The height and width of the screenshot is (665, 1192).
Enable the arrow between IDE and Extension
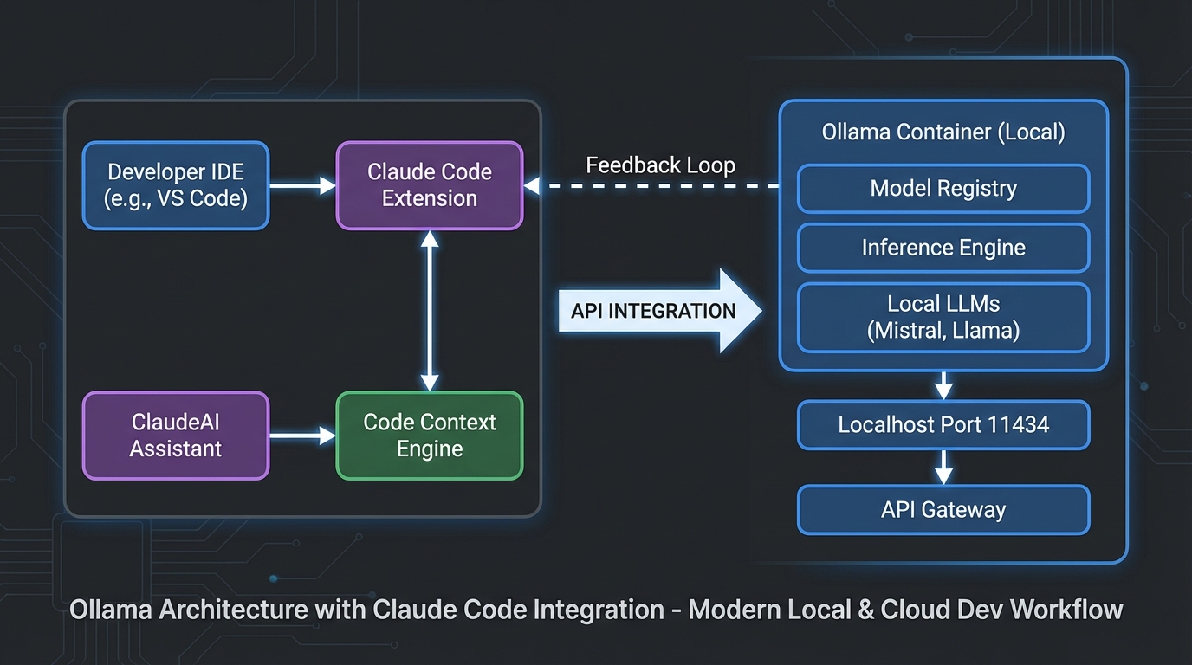click(x=301, y=185)
